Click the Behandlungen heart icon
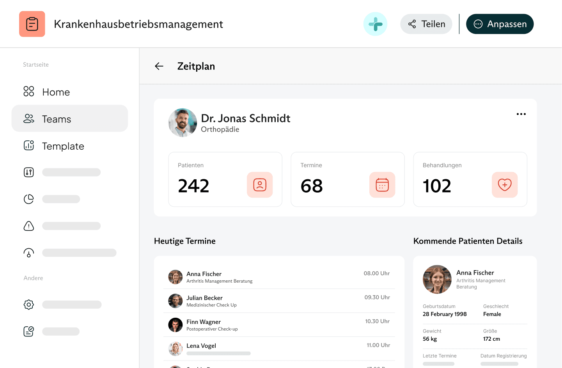 (x=505, y=185)
